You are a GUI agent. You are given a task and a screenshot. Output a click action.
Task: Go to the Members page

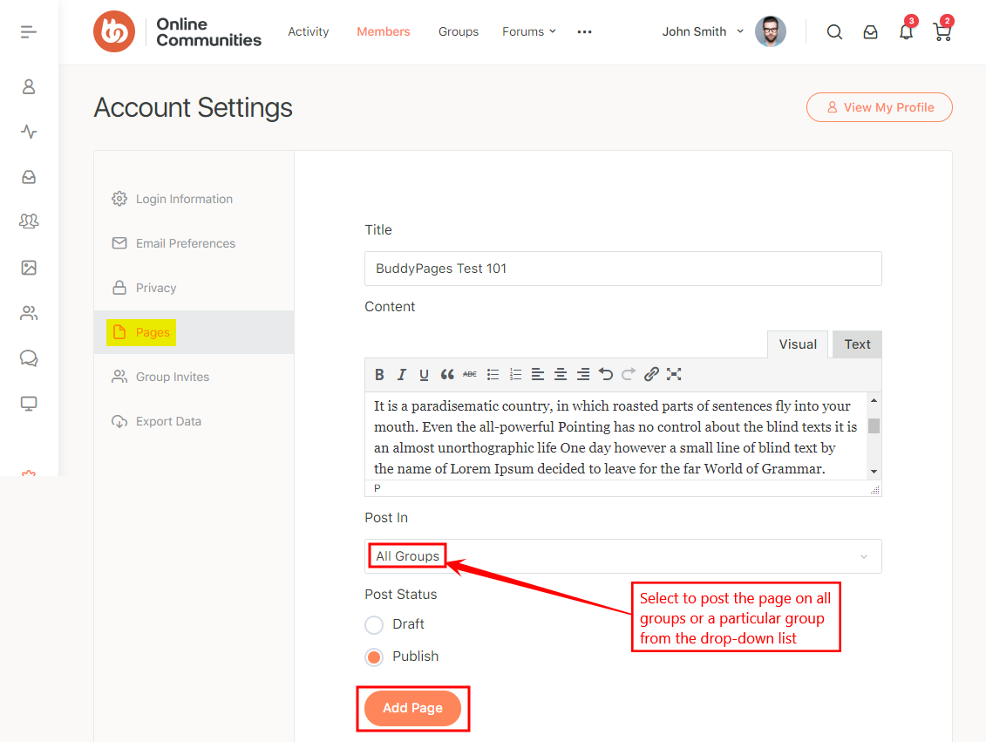(383, 31)
